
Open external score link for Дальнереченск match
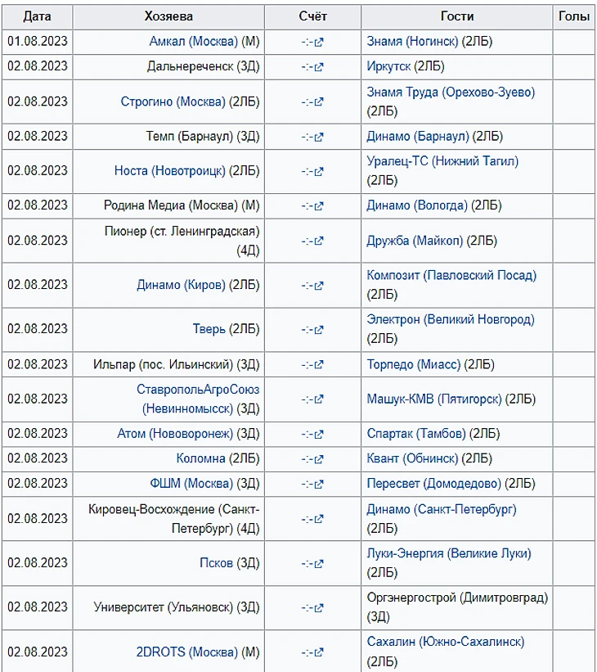[312, 67]
